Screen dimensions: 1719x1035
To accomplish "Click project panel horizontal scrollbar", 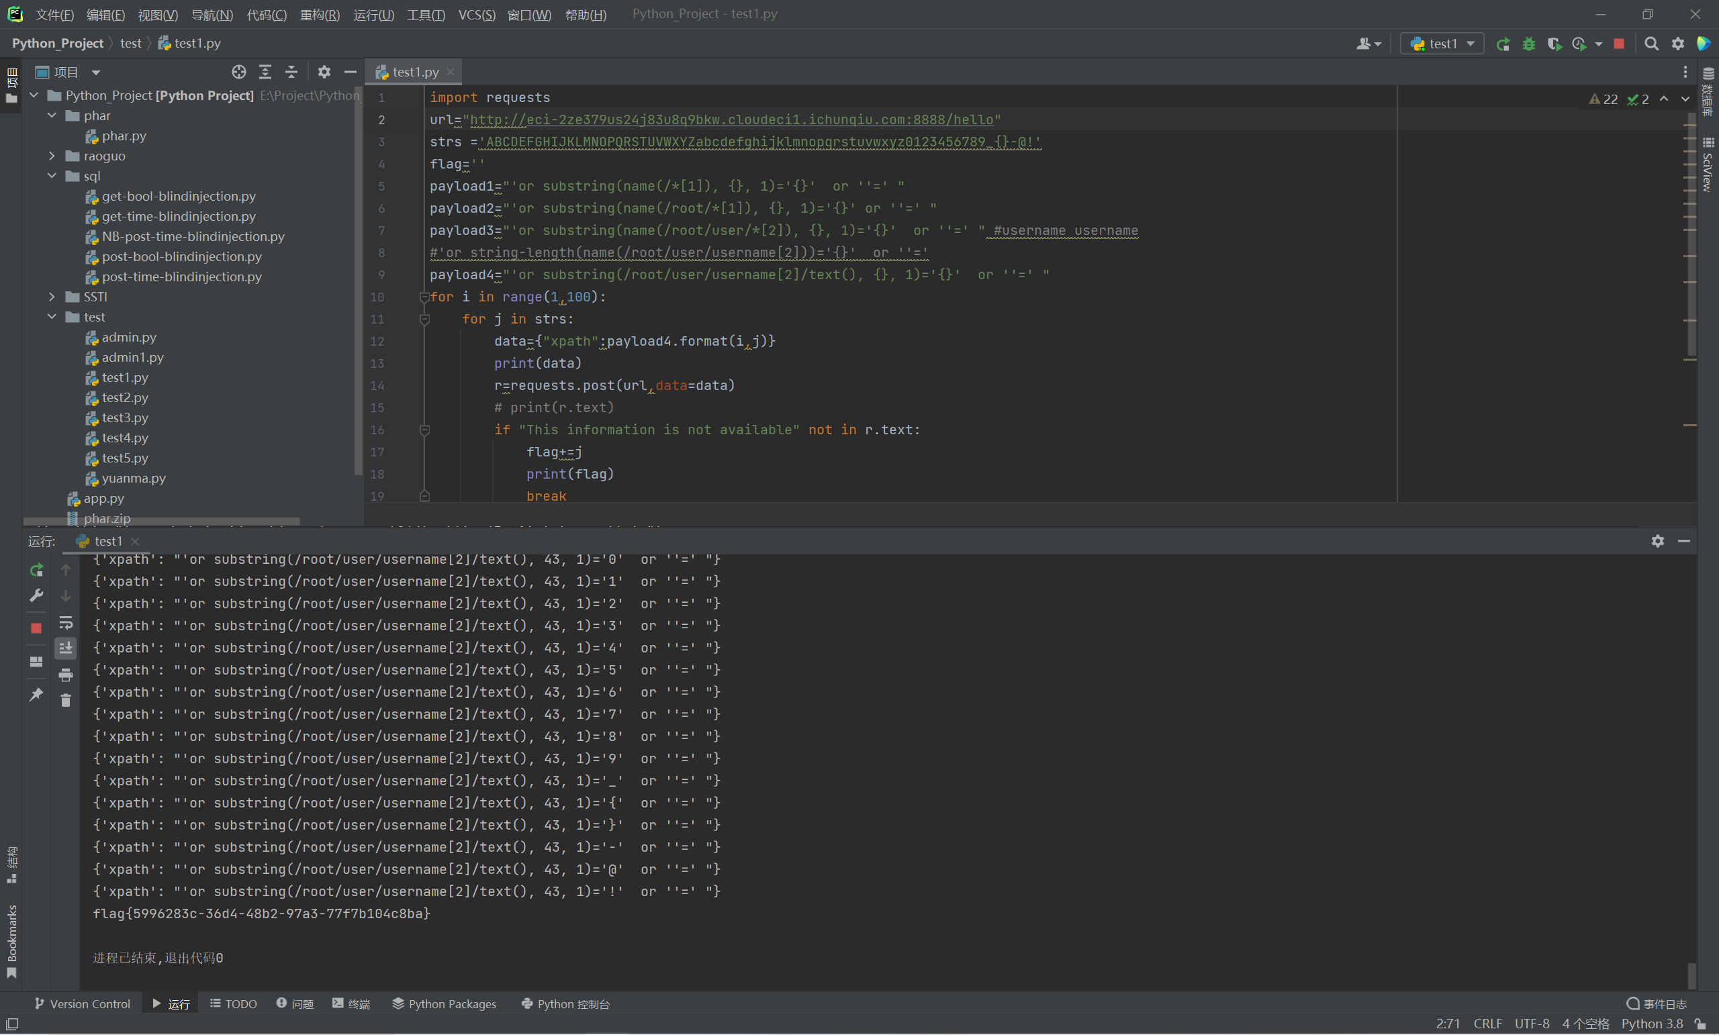I will point(162,522).
